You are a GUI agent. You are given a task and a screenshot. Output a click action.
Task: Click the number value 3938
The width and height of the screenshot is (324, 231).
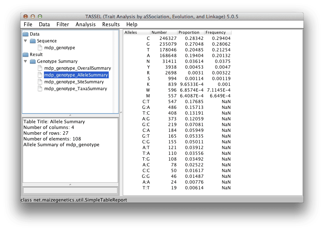171,67
